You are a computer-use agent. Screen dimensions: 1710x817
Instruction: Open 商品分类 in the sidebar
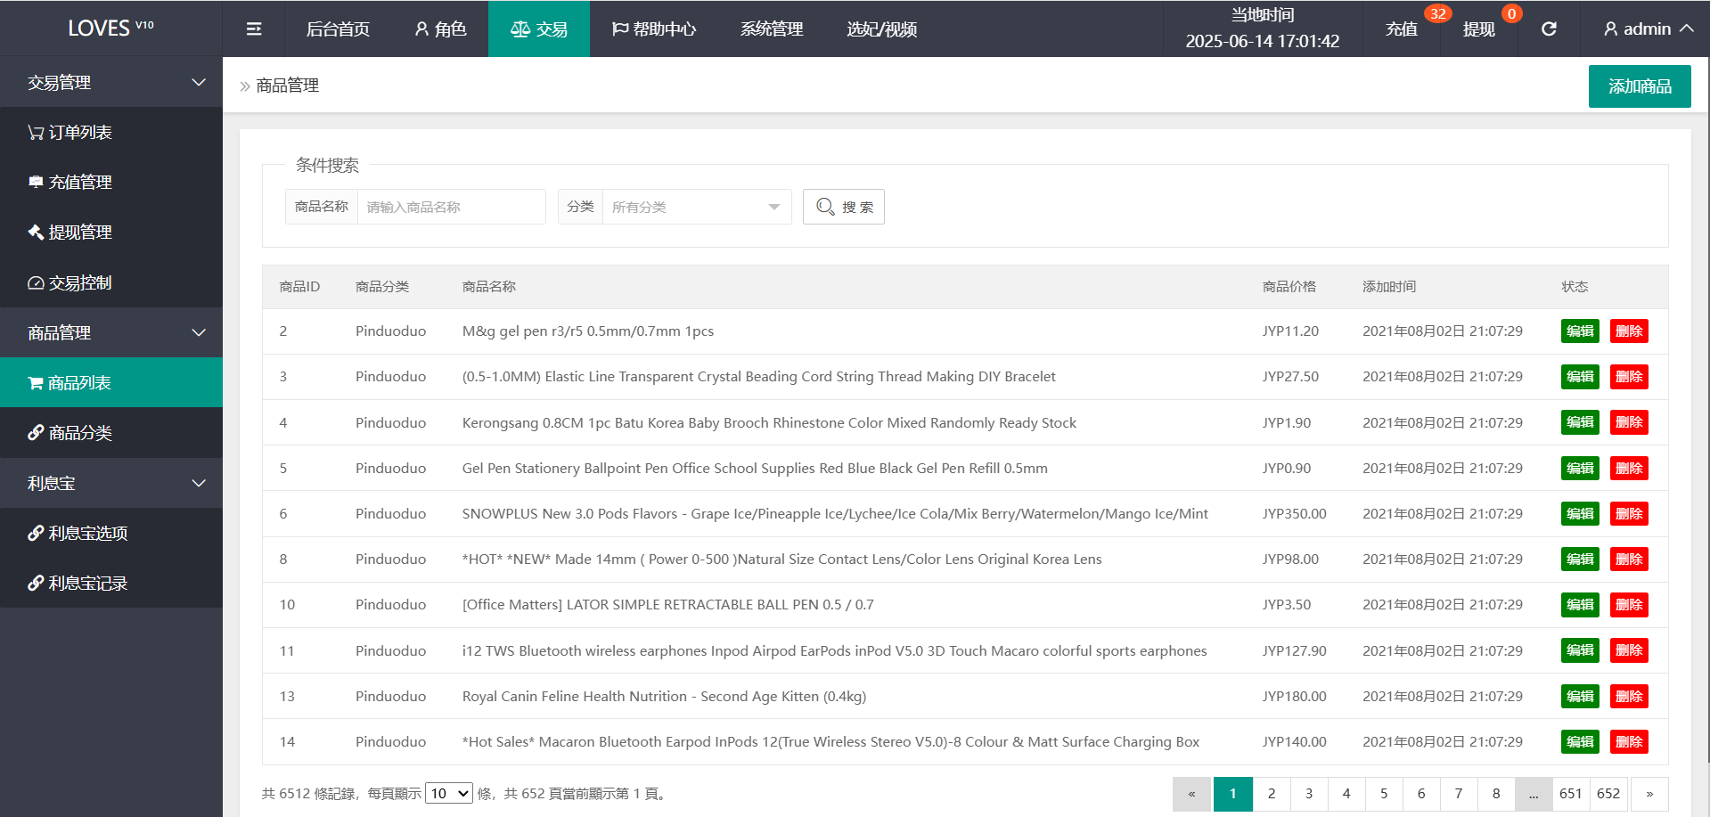pos(111,432)
